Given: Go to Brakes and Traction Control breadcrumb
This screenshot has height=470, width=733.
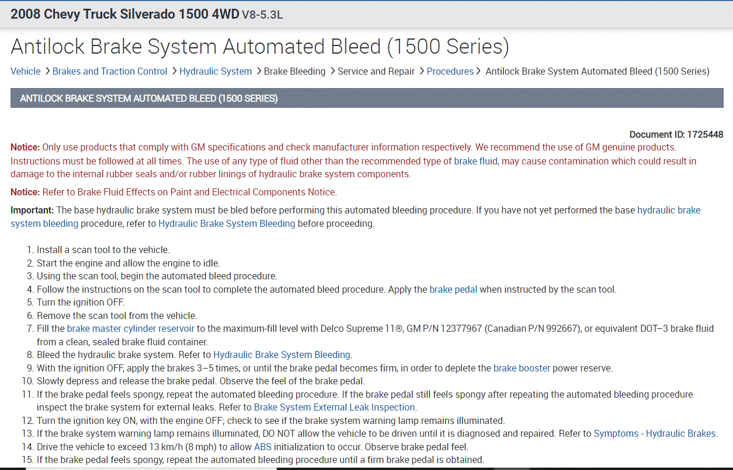Looking at the screenshot, I should coord(110,72).
